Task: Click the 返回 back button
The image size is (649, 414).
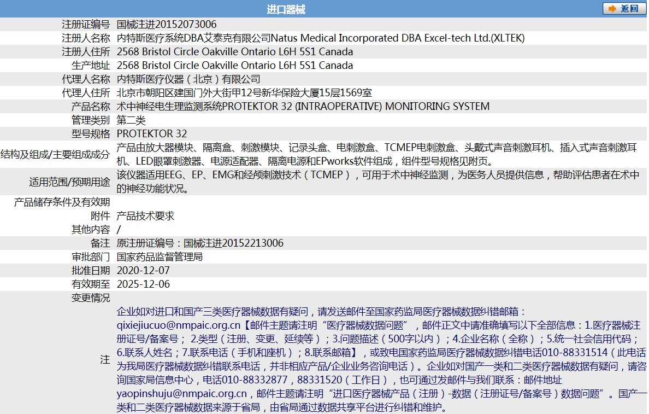Action: coord(624,9)
